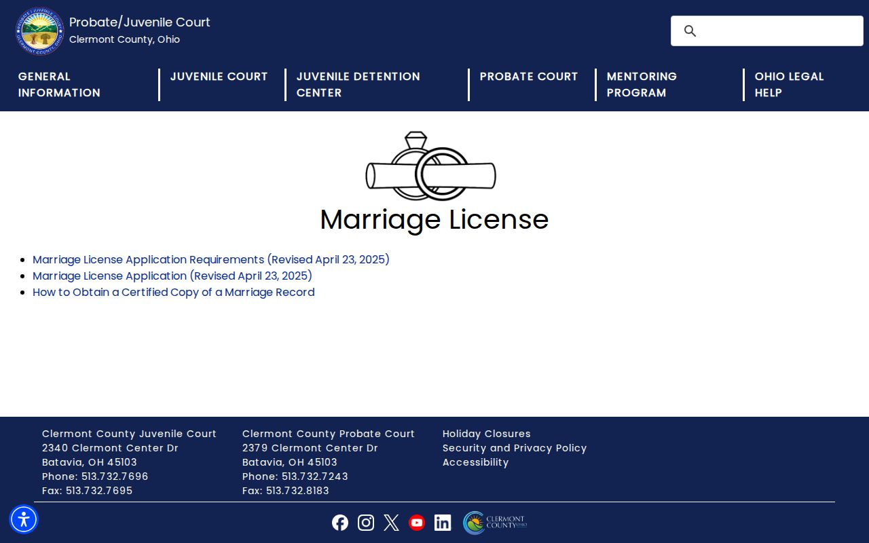Open the Probate Court menu

tap(529, 77)
